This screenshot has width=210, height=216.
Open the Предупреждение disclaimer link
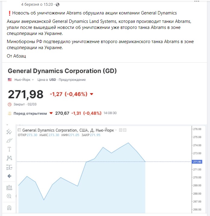(72, 80)
